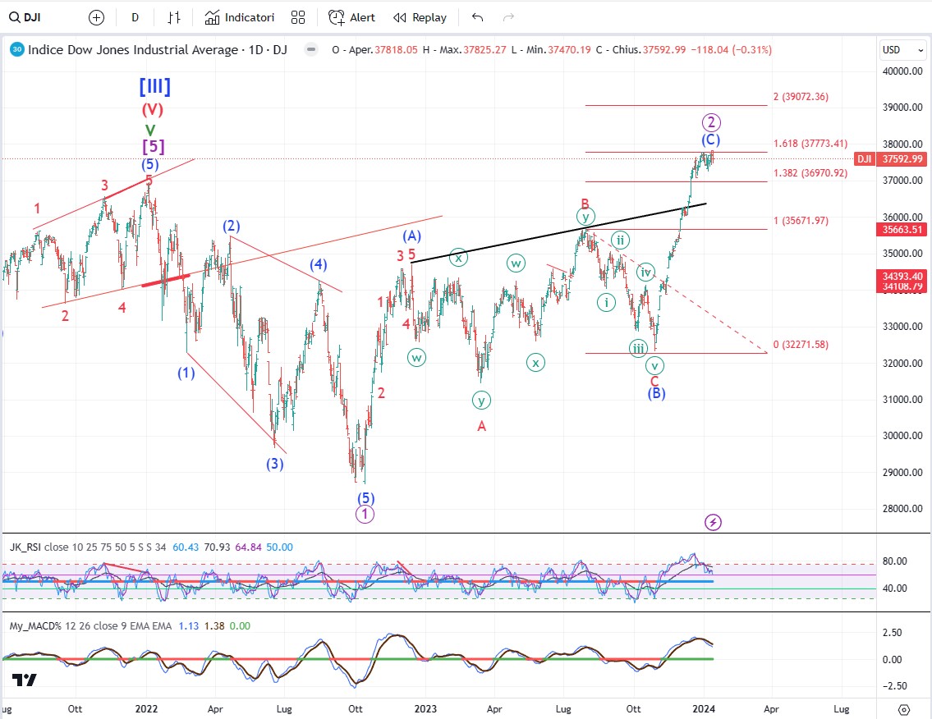Click the blue '30' Dow Jones symbol logo
Screen dimensions: 932x719
(x=17, y=49)
